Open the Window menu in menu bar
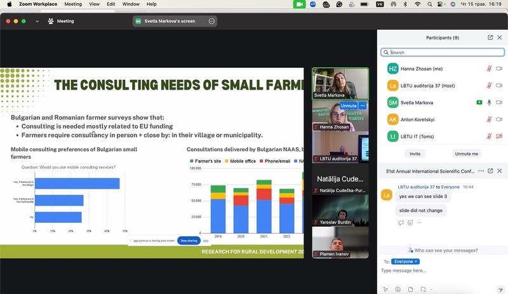 (x=130, y=4)
